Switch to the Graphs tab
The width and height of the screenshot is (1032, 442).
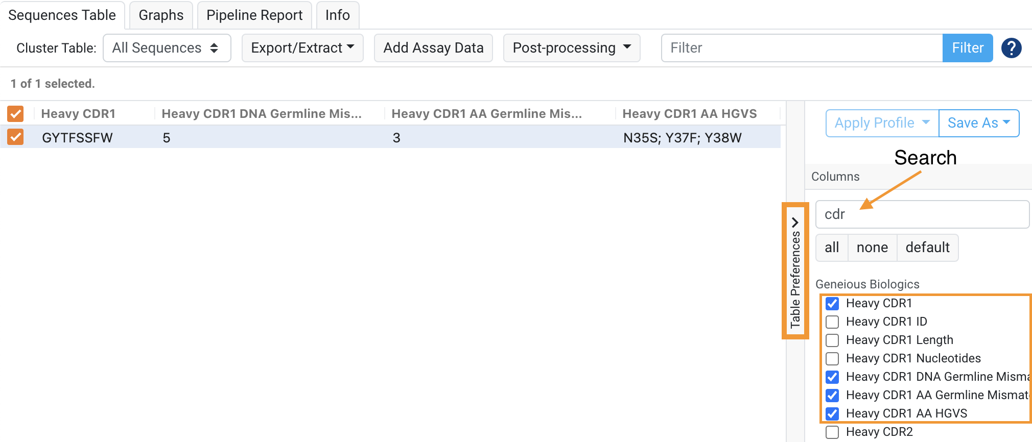point(161,15)
